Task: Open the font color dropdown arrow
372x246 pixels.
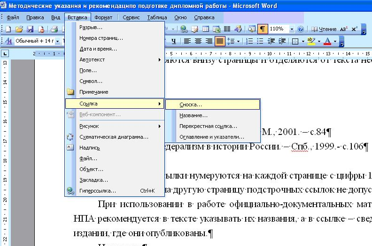Action: point(335,41)
